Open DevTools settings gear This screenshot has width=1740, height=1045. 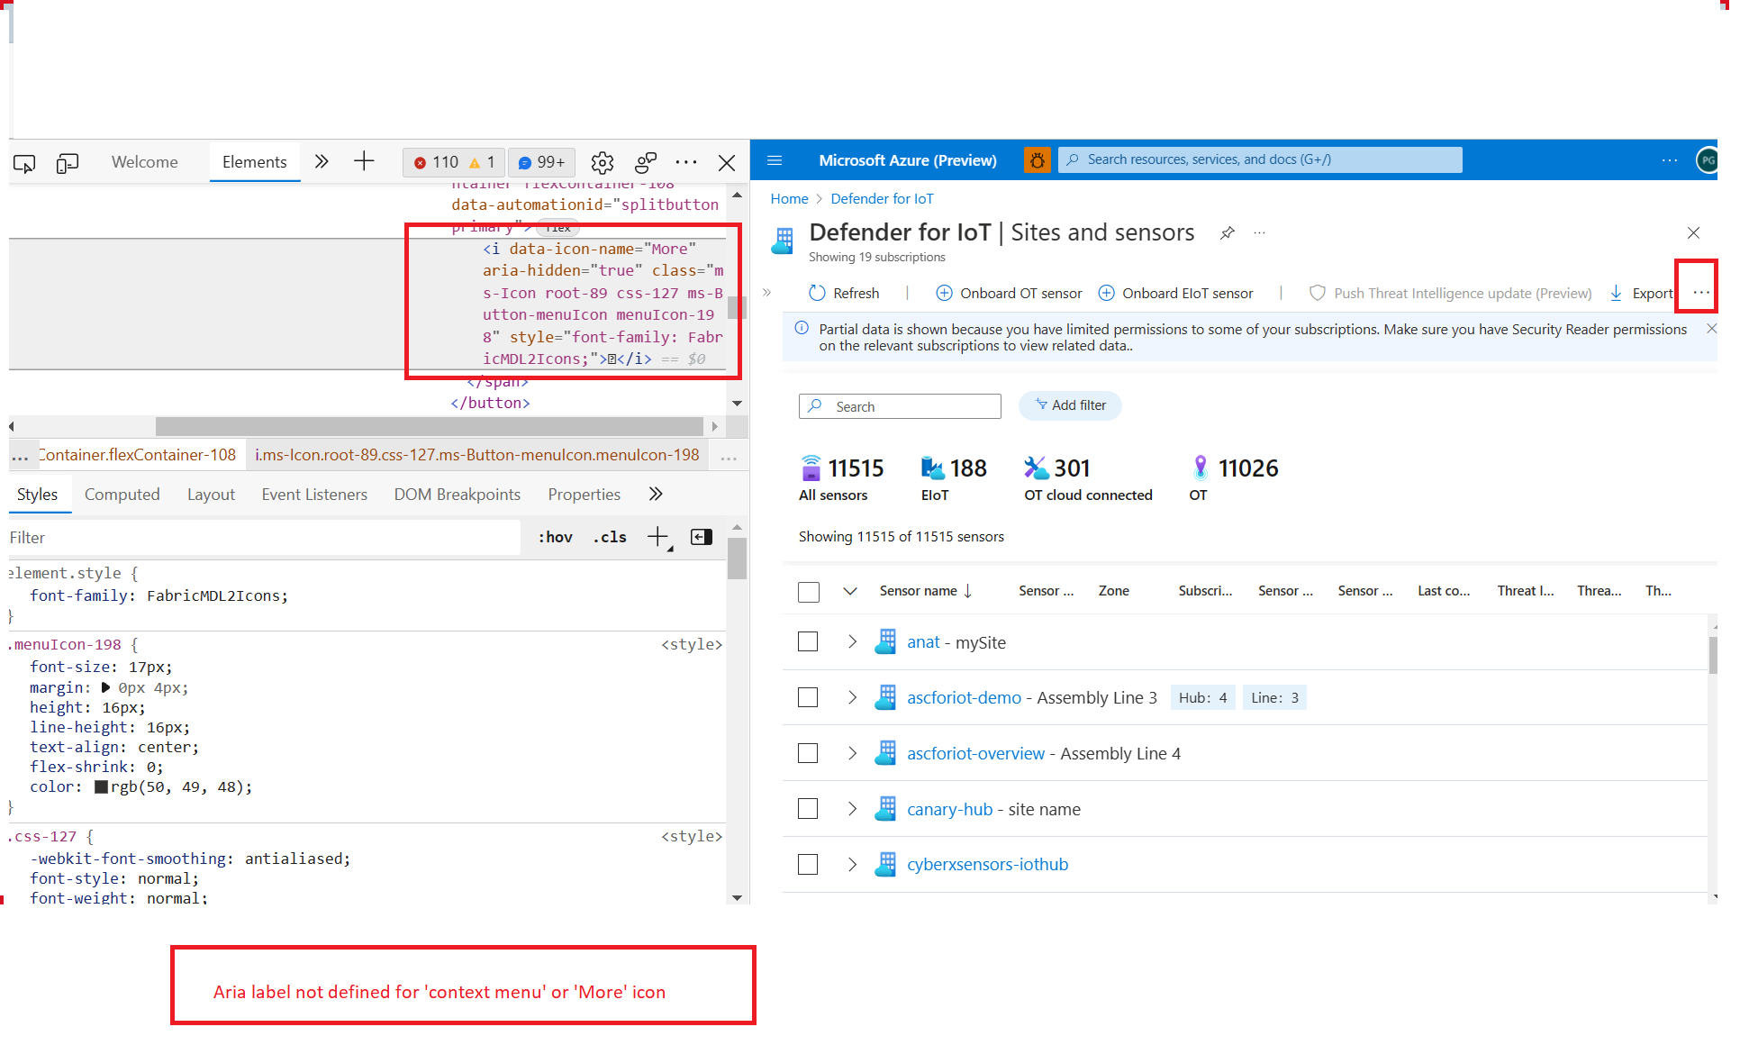click(x=603, y=163)
